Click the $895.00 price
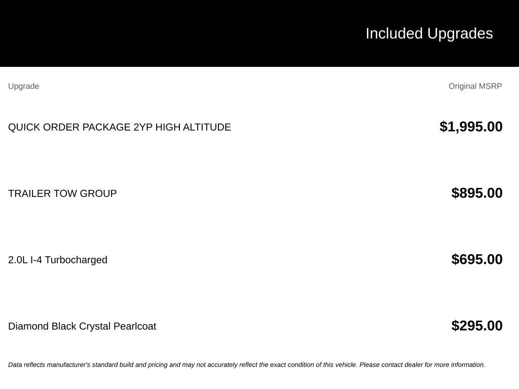 tap(476, 193)
